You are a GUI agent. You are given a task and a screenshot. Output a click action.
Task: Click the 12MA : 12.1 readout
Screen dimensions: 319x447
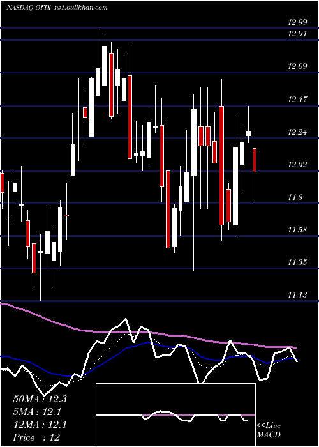point(40,425)
